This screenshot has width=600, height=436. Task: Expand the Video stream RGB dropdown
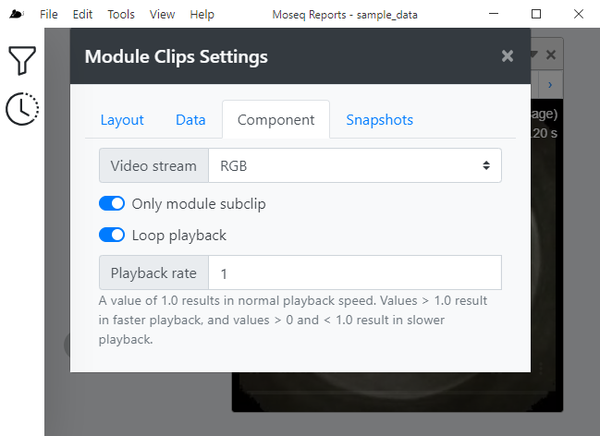pyautogui.click(x=355, y=165)
